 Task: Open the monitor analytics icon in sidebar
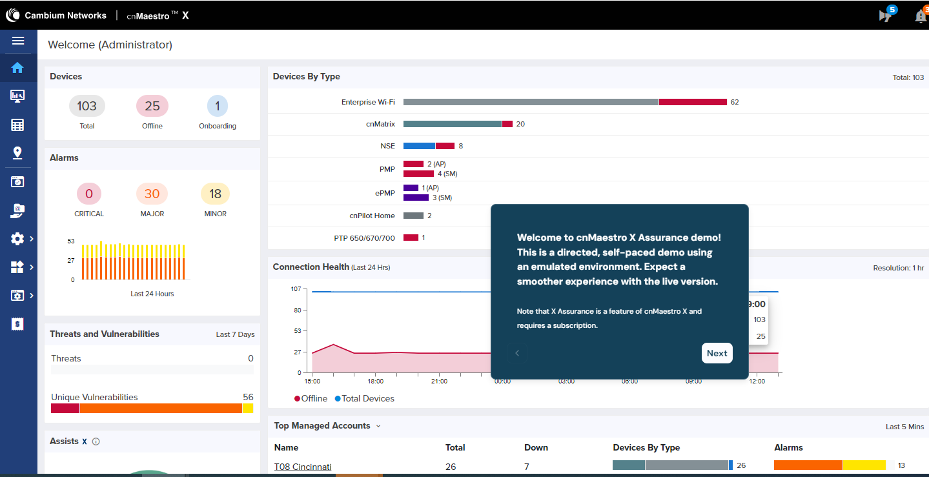point(17,96)
